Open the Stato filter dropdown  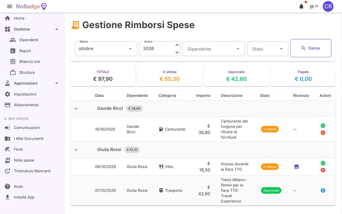point(268,49)
